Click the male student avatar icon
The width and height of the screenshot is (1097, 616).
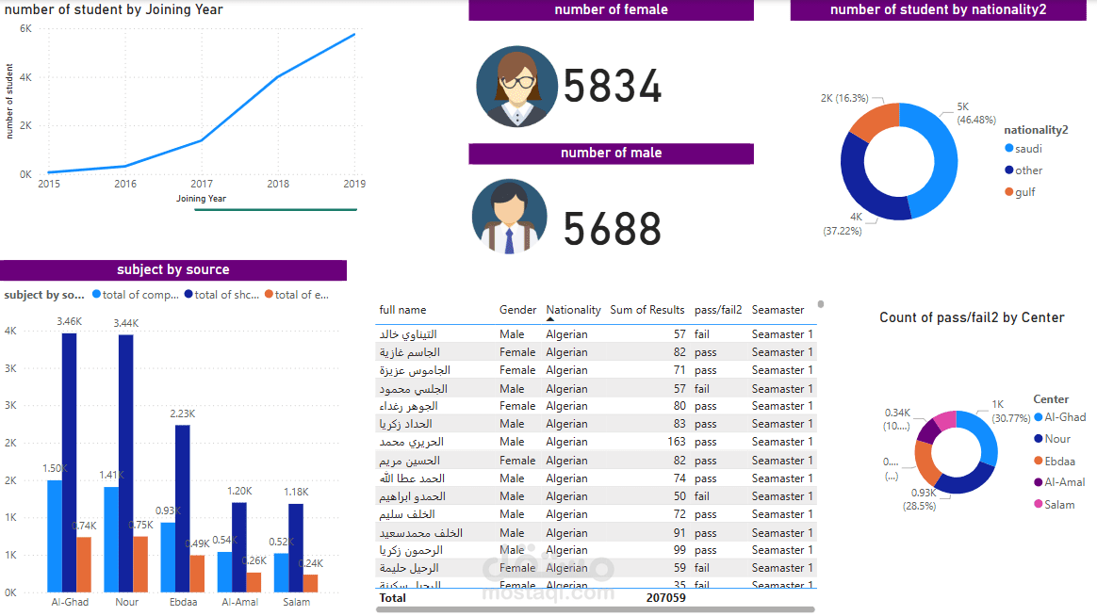tap(509, 217)
